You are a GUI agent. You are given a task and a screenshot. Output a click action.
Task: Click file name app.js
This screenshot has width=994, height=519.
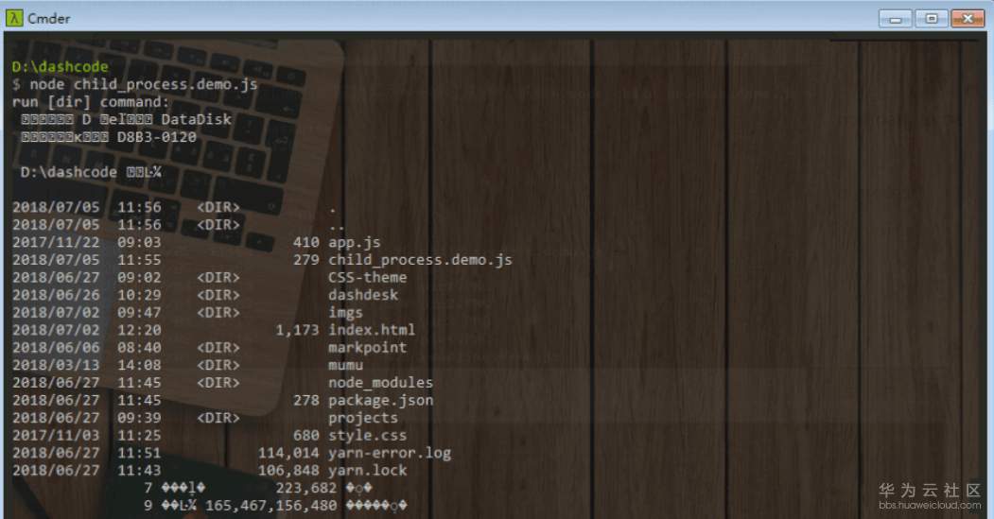click(355, 242)
